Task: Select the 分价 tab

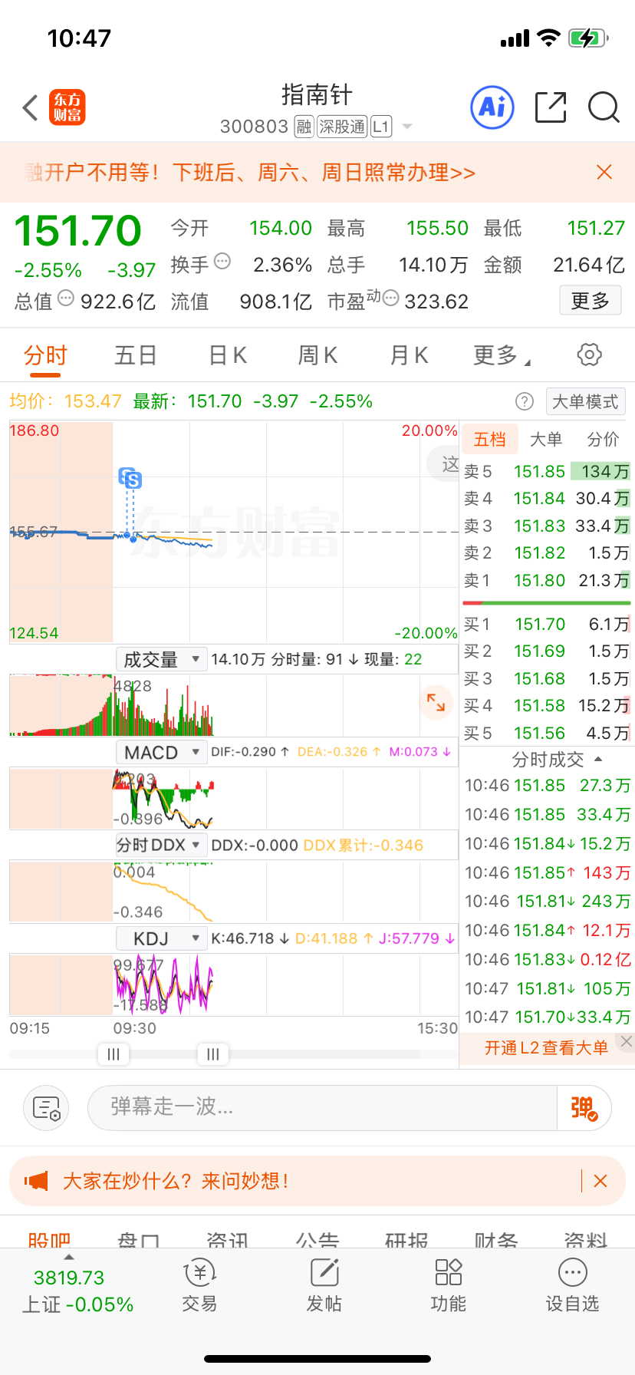Action: (603, 440)
